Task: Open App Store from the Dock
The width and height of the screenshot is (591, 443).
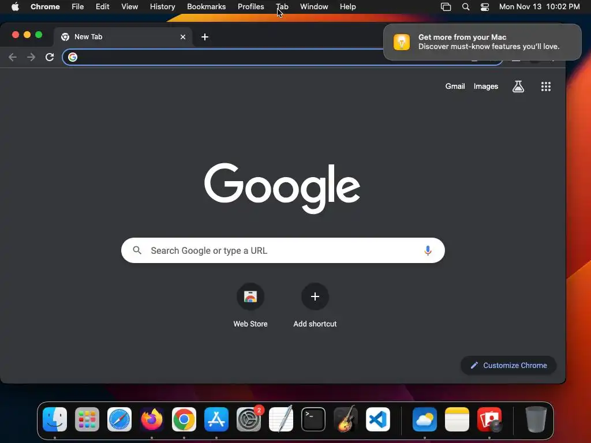Action: 216,419
